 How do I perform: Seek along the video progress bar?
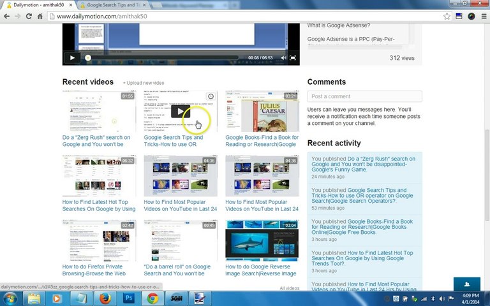click(163, 58)
